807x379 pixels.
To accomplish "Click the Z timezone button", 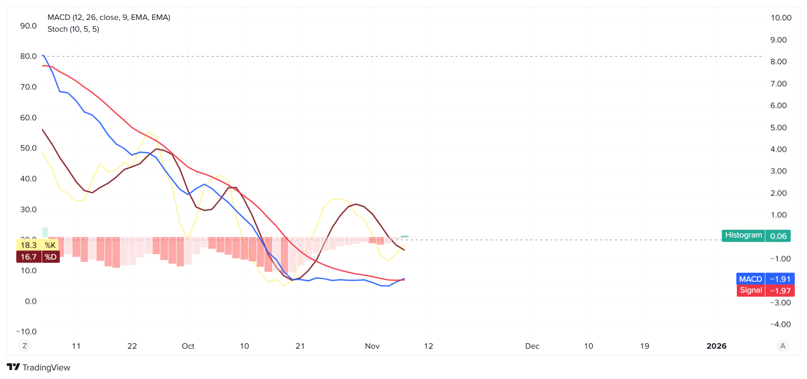I will (24, 346).
